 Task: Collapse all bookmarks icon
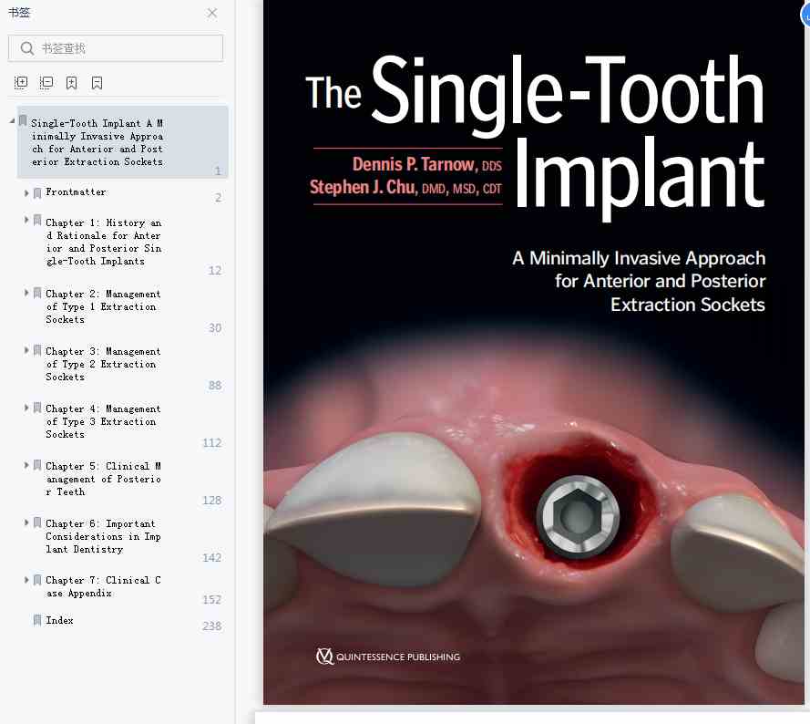tap(46, 83)
